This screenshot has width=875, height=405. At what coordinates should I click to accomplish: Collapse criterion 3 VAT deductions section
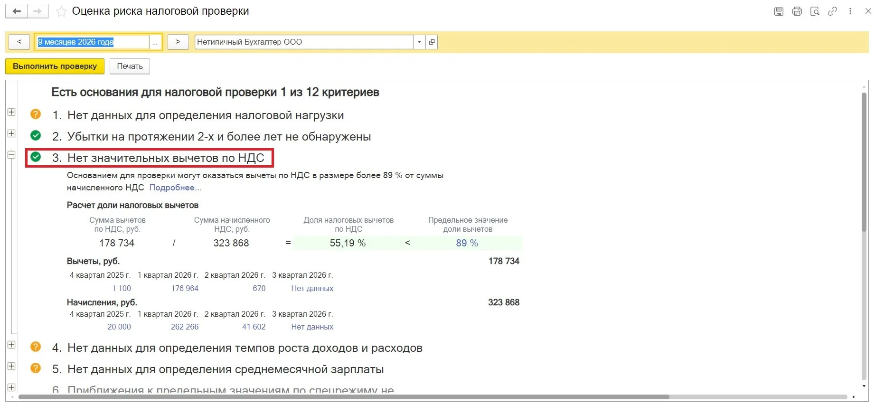(11, 155)
